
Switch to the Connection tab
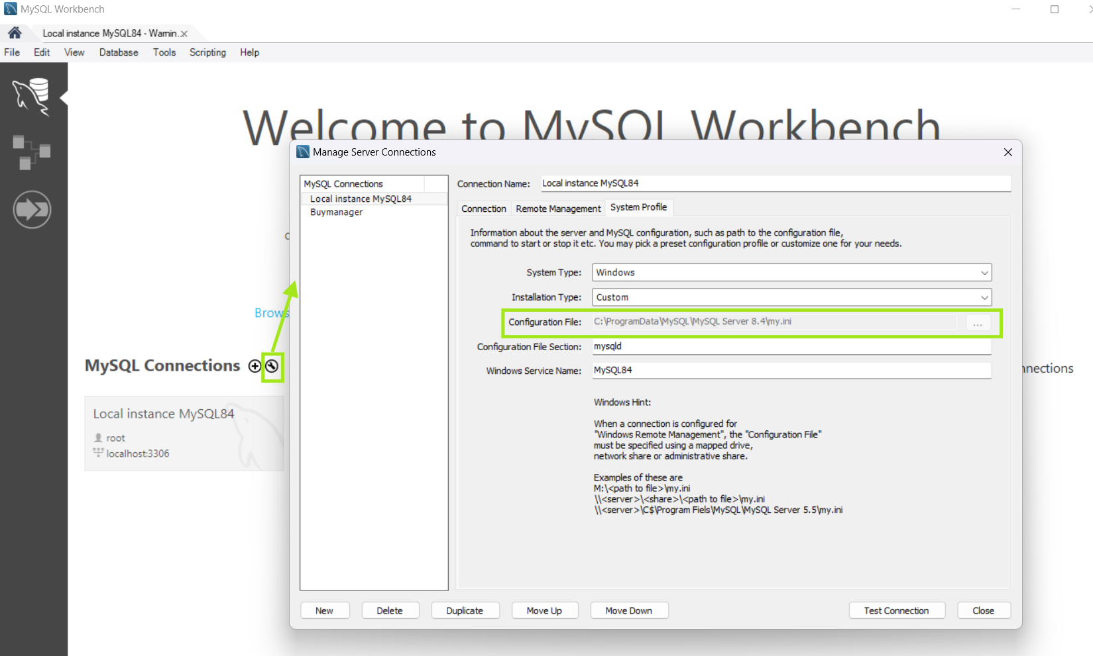pyautogui.click(x=483, y=209)
